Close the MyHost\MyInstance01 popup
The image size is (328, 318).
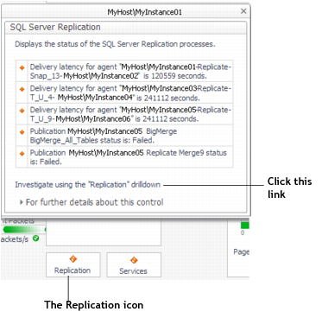(243, 11)
